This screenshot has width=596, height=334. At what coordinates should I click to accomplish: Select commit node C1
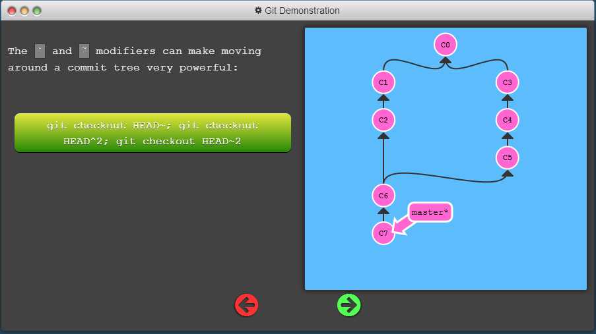[383, 82]
